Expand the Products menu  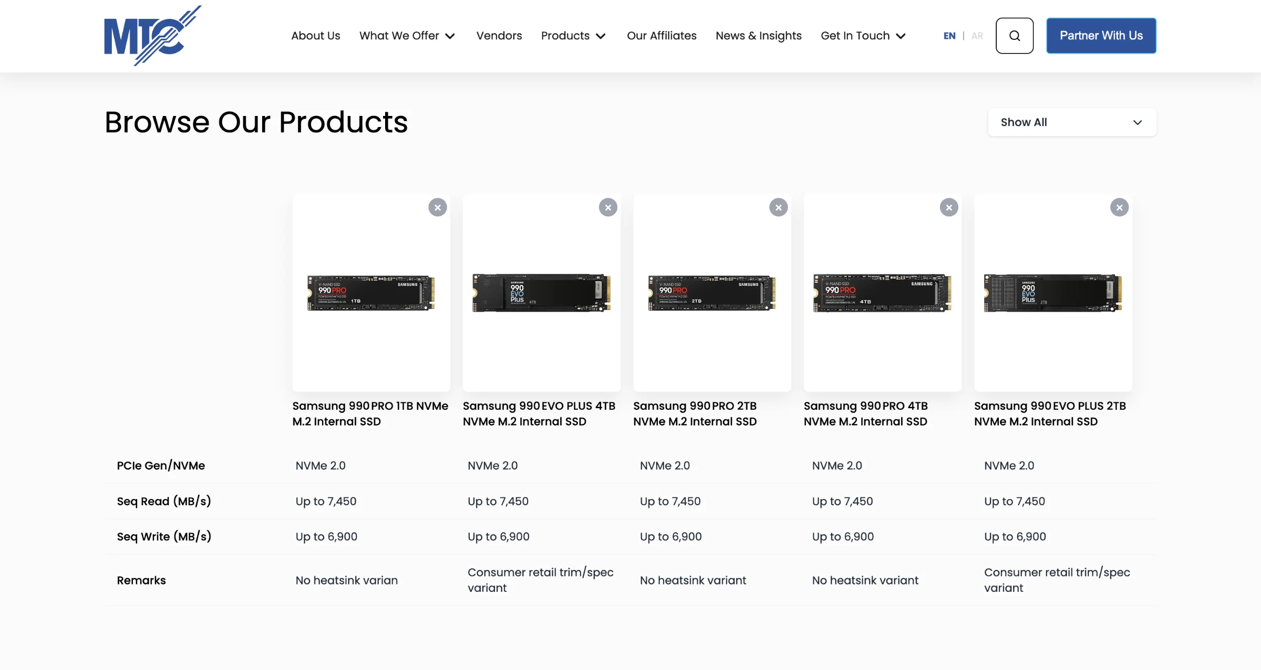tap(574, 36)
